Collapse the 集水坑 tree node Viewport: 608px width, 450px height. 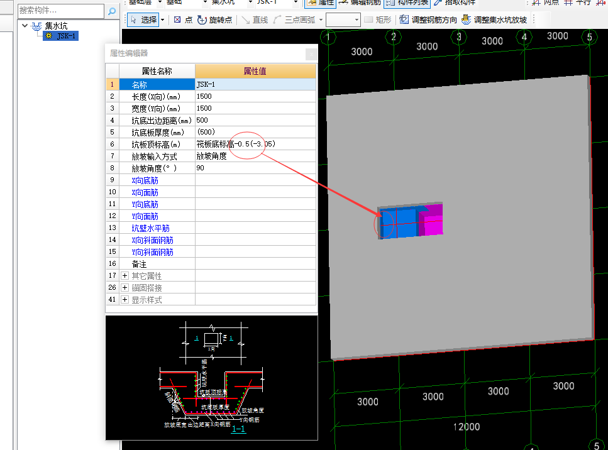(x=25, y=26)
